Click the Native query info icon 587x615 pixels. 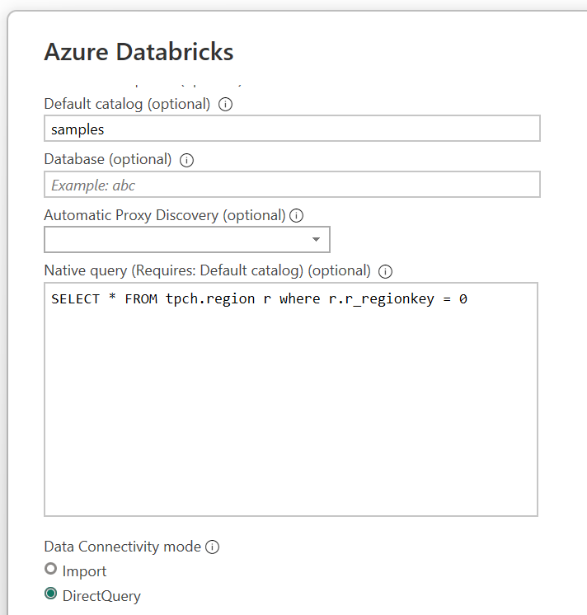(x=385, y=271)
